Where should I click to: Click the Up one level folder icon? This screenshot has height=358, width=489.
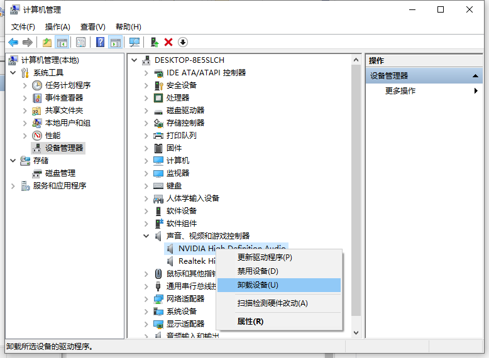[x=47, y=42]
